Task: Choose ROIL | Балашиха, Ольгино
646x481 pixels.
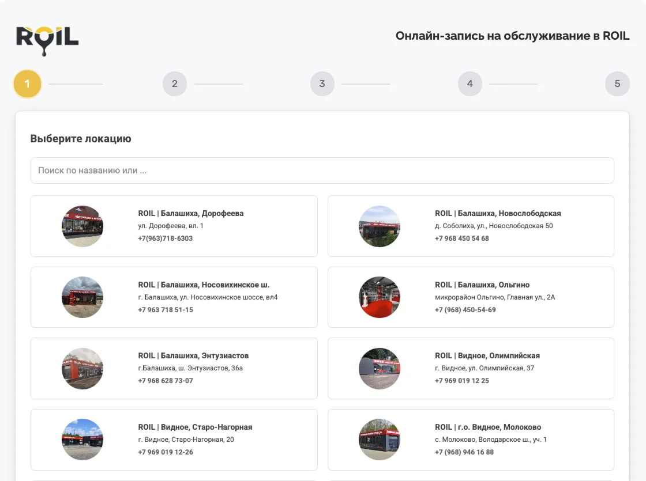Action: tap(471, 297)
